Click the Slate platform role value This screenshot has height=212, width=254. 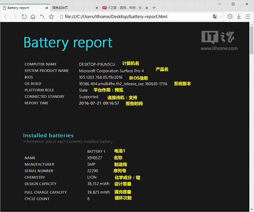point(83,90)
